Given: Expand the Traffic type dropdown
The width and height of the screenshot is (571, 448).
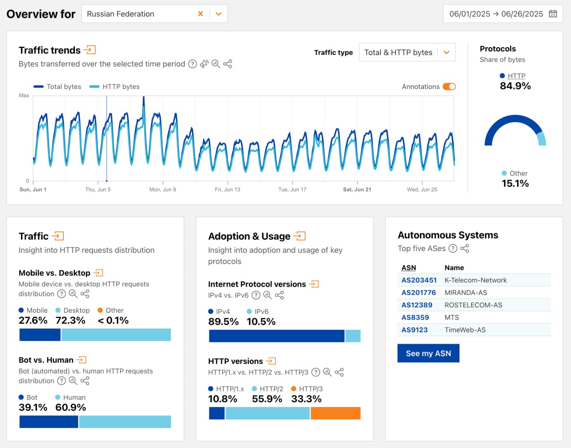Looking at the screenshot, I should (446, 53).
